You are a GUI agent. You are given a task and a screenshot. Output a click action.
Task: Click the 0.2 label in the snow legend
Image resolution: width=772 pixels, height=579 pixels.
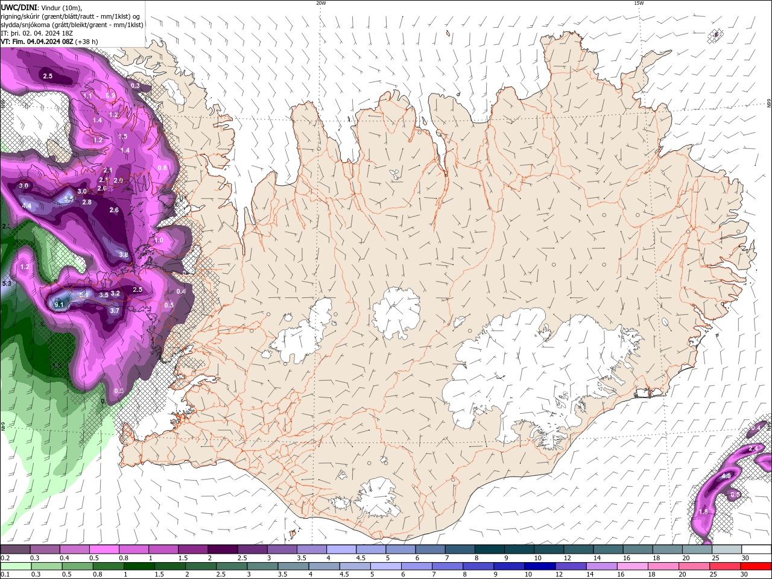tap(5, 558)
